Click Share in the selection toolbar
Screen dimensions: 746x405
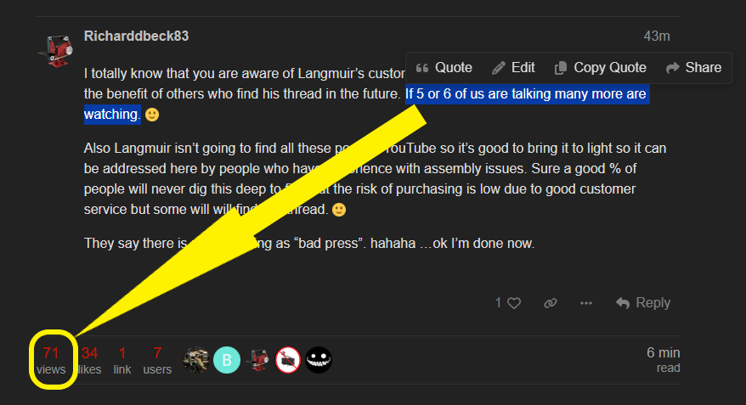(693, 68)
